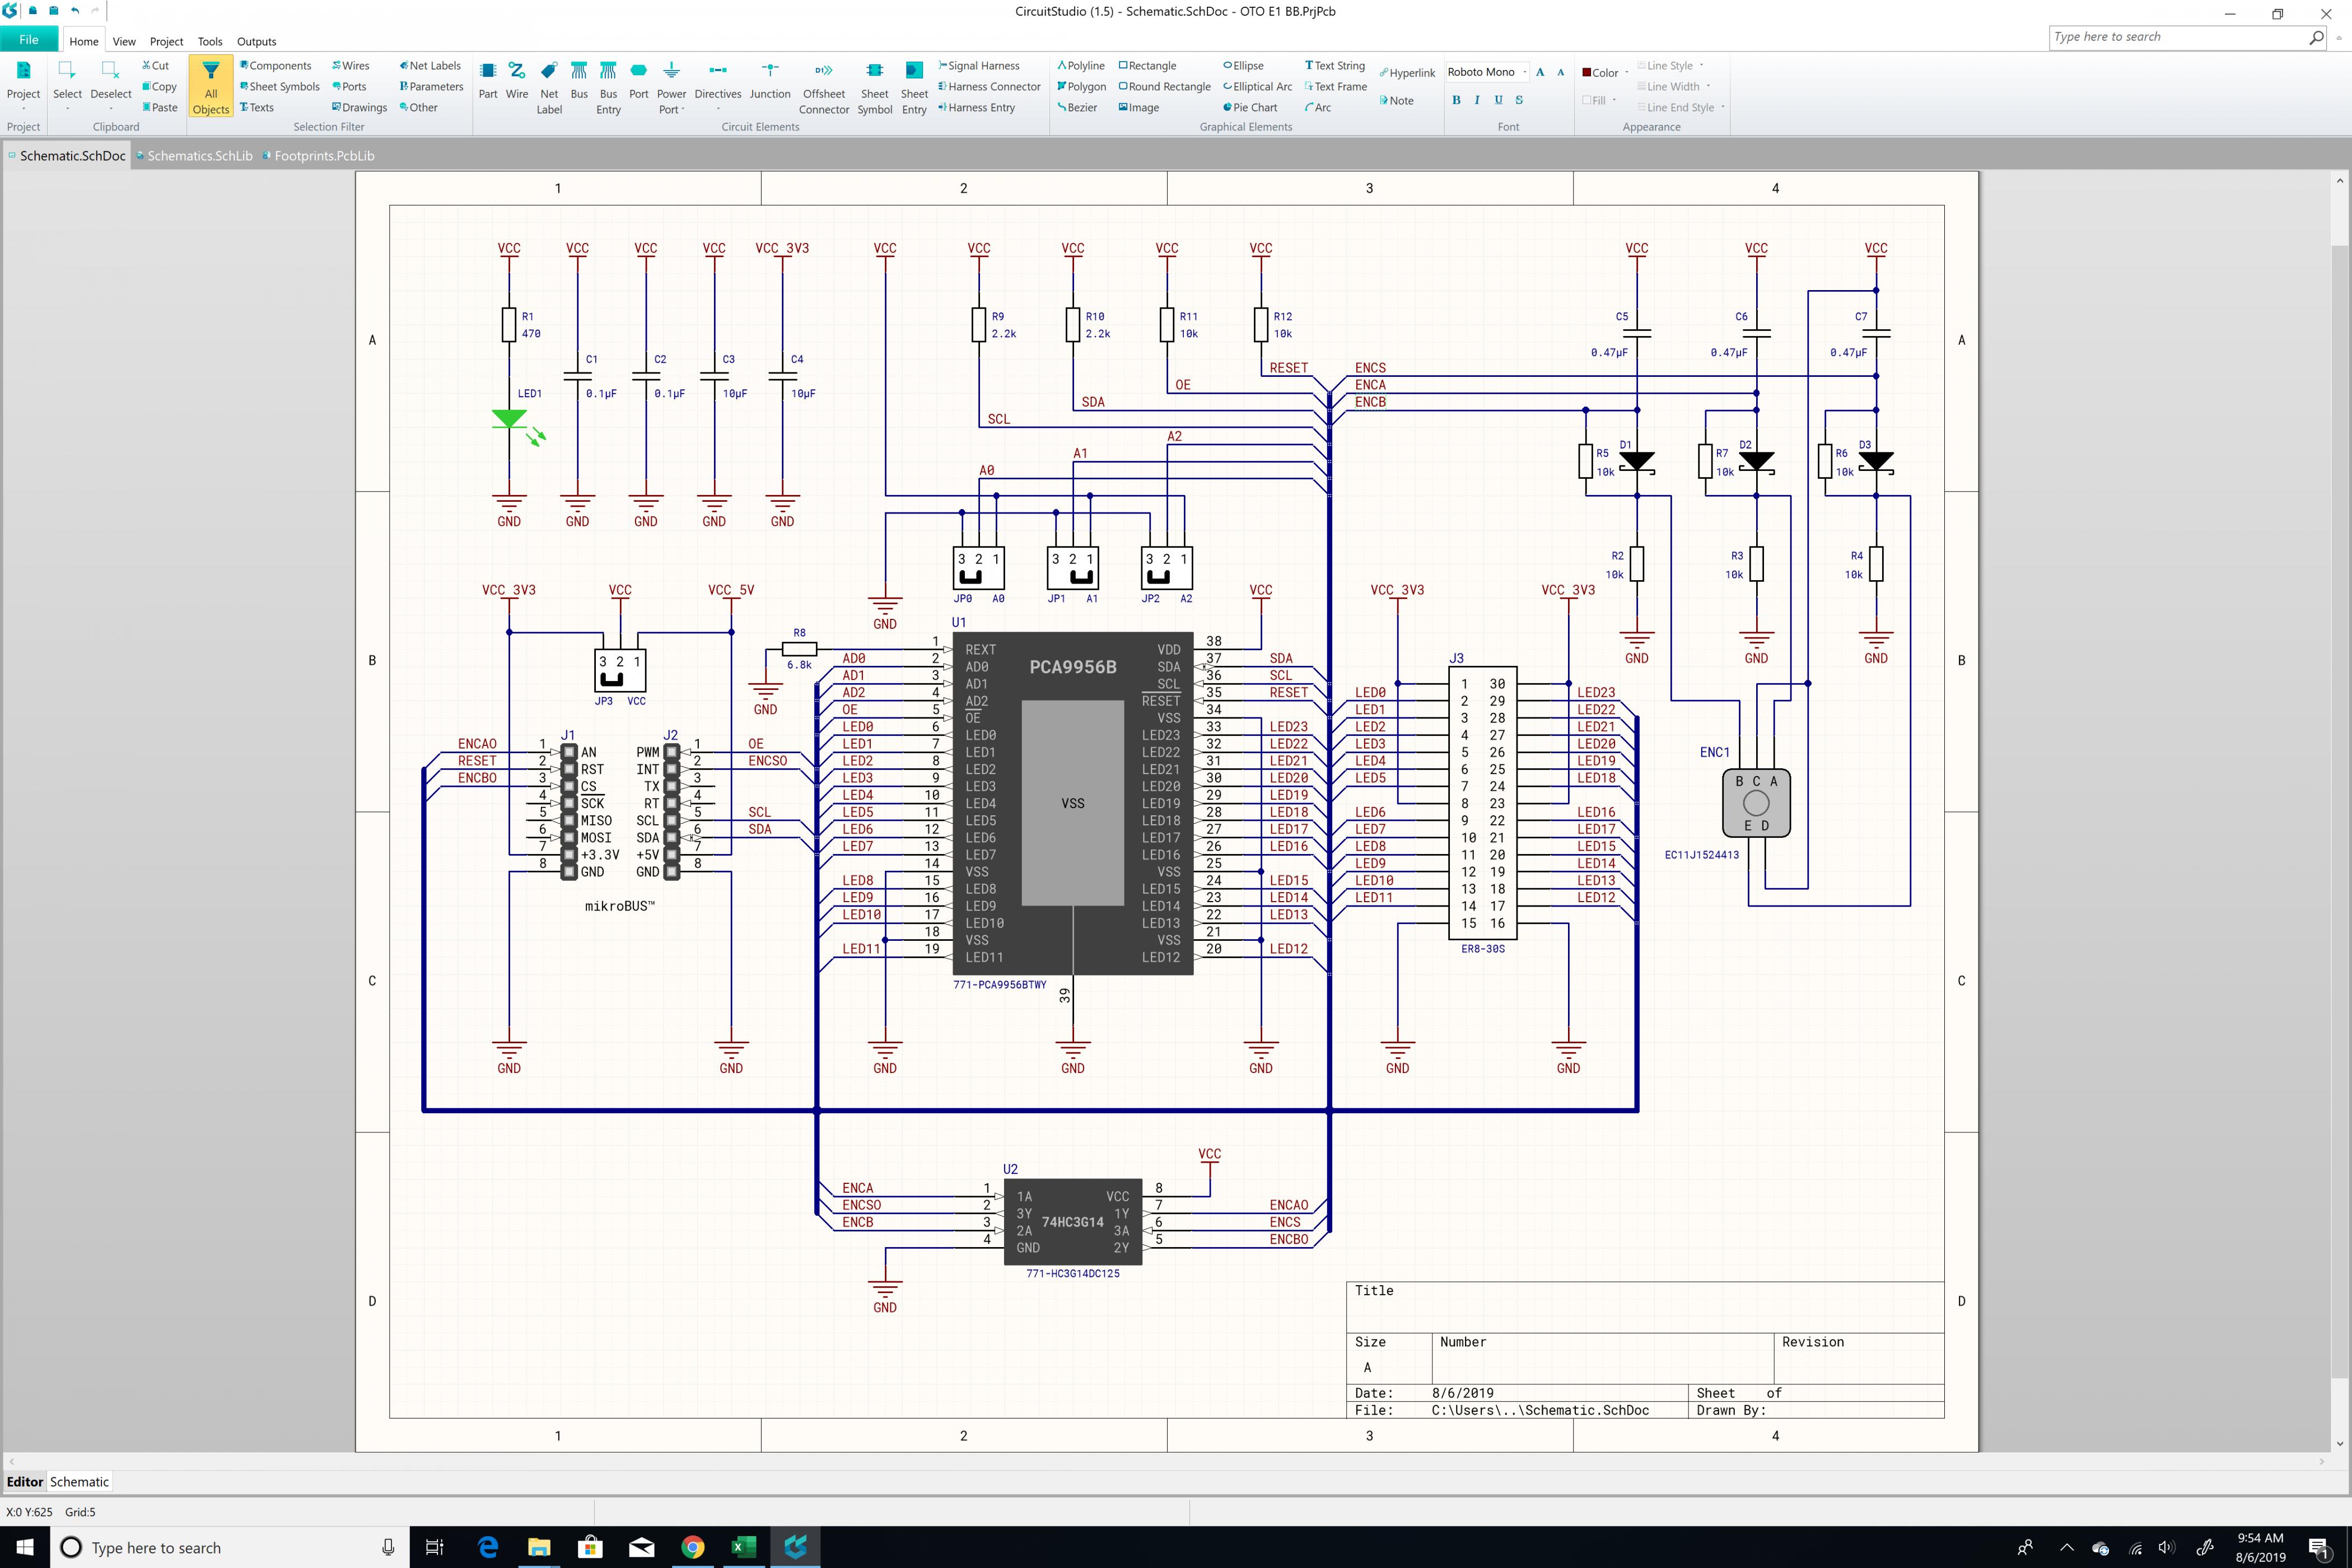Image resolution: width=2352 pixels, height=1568 pixels.
Task: Pick the Port placement tool
Action: tap(639, 80)
